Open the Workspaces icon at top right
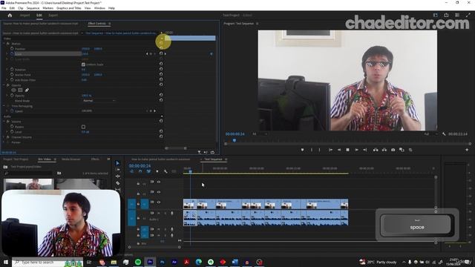 pos(436,15)
